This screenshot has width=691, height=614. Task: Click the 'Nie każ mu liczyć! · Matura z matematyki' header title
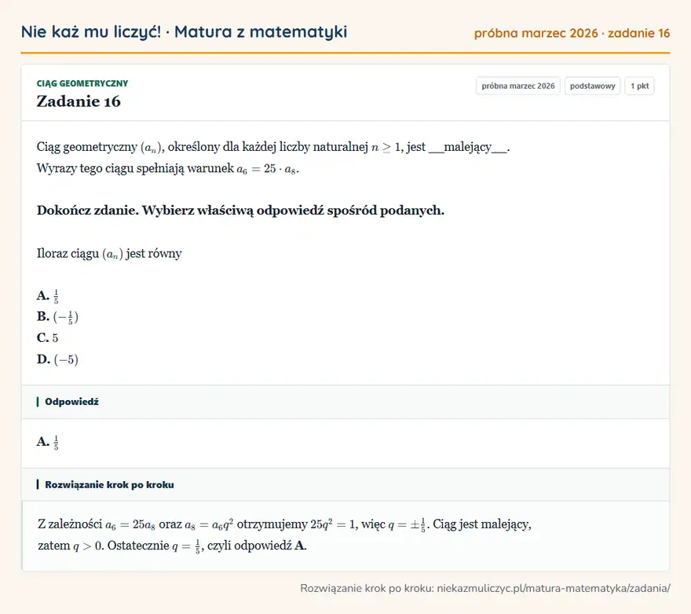pos(184,32)
